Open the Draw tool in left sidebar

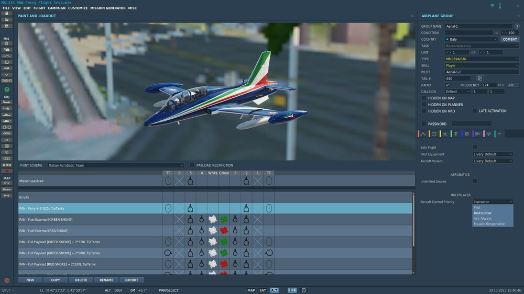[x=7, y=189]
